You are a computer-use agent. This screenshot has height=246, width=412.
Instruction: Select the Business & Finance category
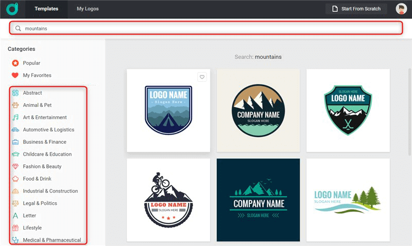tap(44, 142)
